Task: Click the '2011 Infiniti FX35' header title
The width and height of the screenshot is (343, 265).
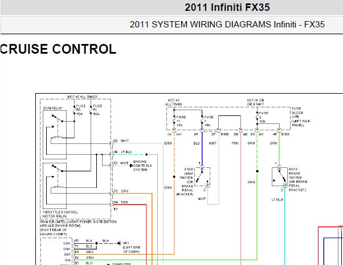Action: pos(227,7)
